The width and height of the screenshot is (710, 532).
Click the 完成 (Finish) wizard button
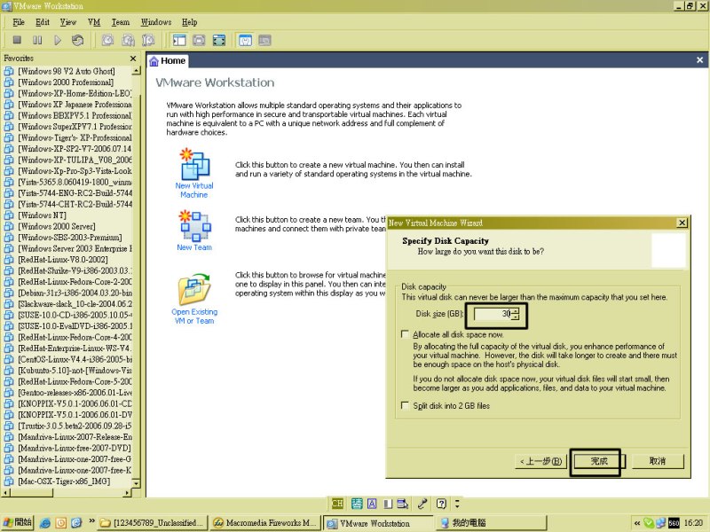pyautogui.click(x=599, y=461)
